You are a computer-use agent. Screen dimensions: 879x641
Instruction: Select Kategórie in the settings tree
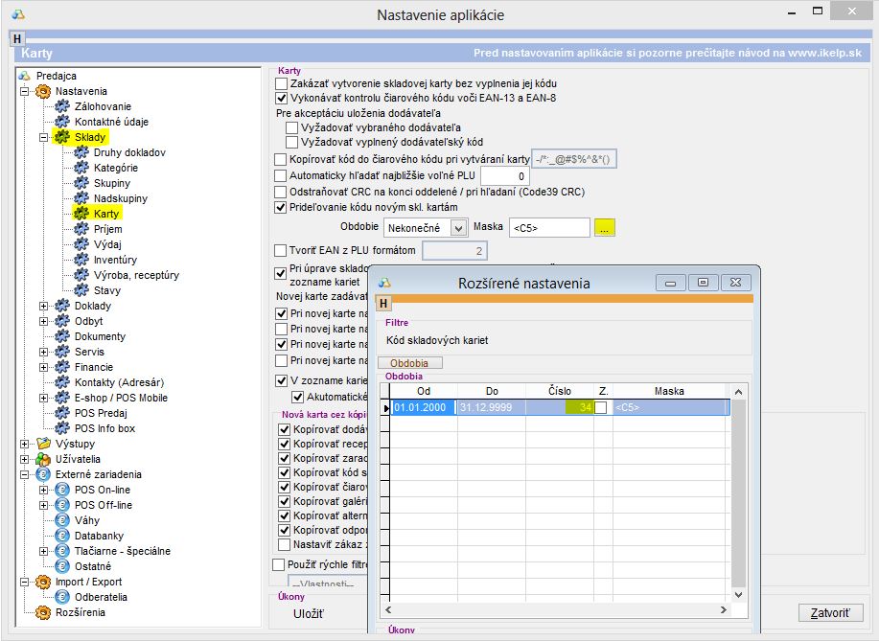pyautogui.click(x=115, y=168)
